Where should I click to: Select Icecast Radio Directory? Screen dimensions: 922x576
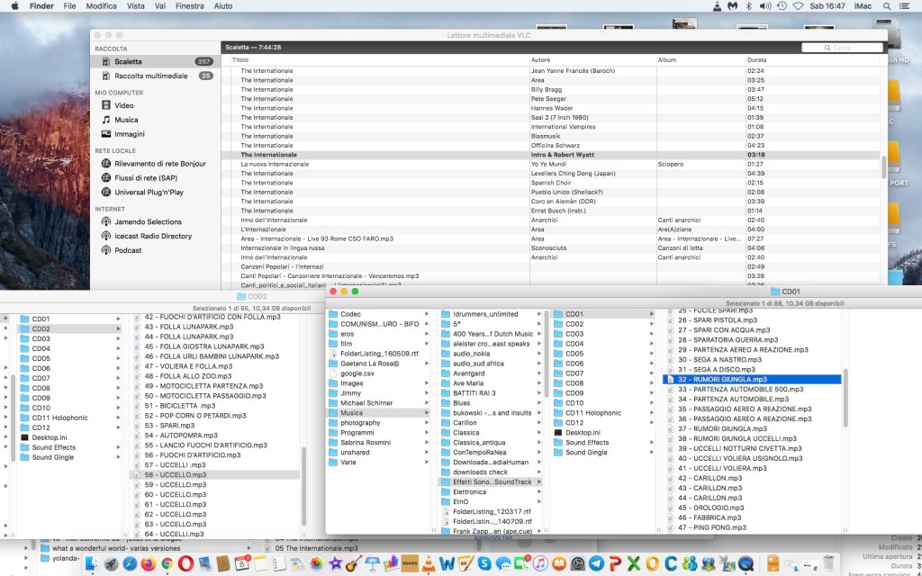pos(152,236)
